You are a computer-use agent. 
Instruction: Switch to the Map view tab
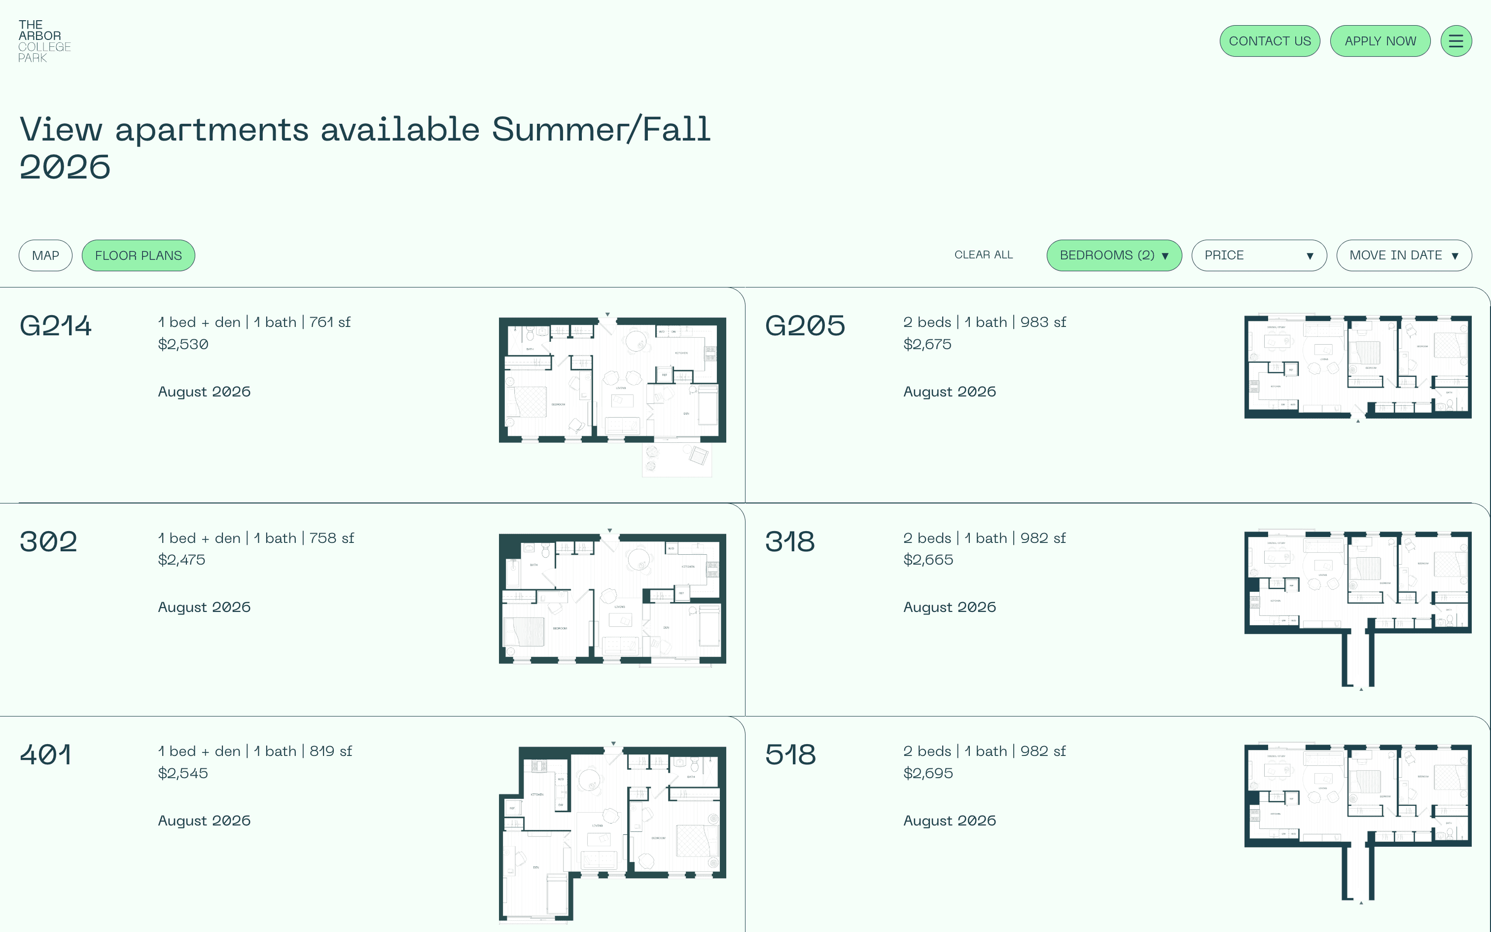[45, 255]
